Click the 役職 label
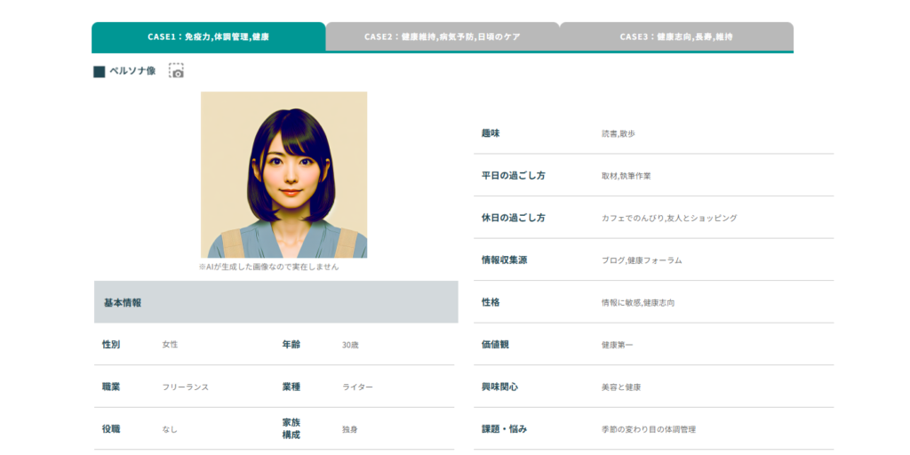The width and height of the screenshot is (910, 455). [x=111, y=429]
